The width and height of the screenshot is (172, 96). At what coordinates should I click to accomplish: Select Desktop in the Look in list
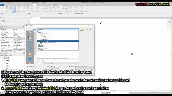(x=40, y=31)
